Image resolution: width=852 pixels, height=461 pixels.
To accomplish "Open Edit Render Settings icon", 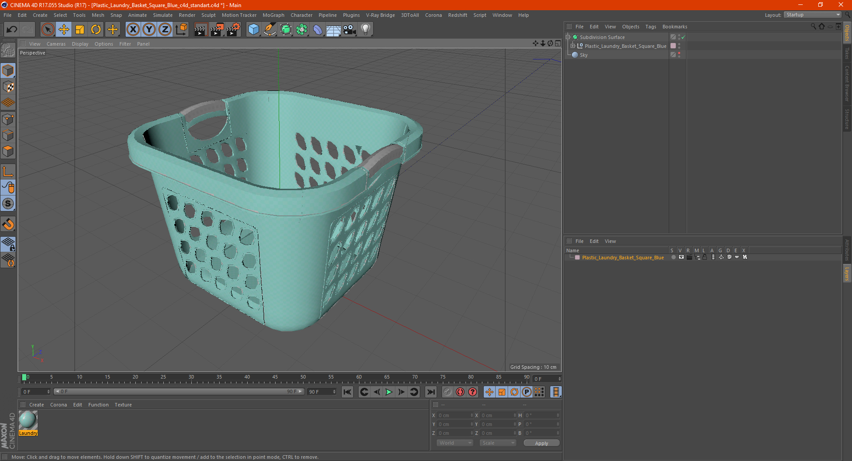I will click(233, 30).
